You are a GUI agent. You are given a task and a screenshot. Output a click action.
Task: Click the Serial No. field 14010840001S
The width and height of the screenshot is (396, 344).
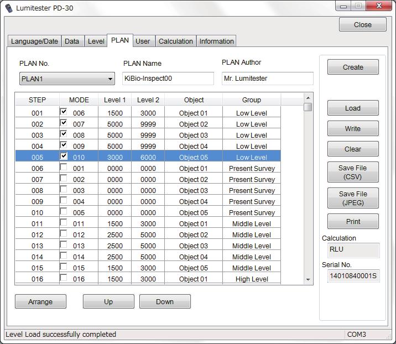point(353,276)
